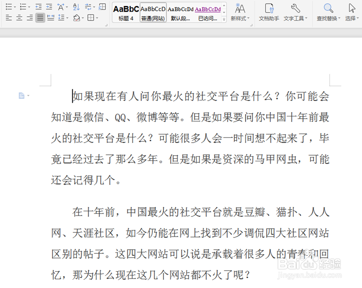Viewport: 362px width, 288px height.
Task: Click 查找替换 magnifier icon
Action: 328,8
